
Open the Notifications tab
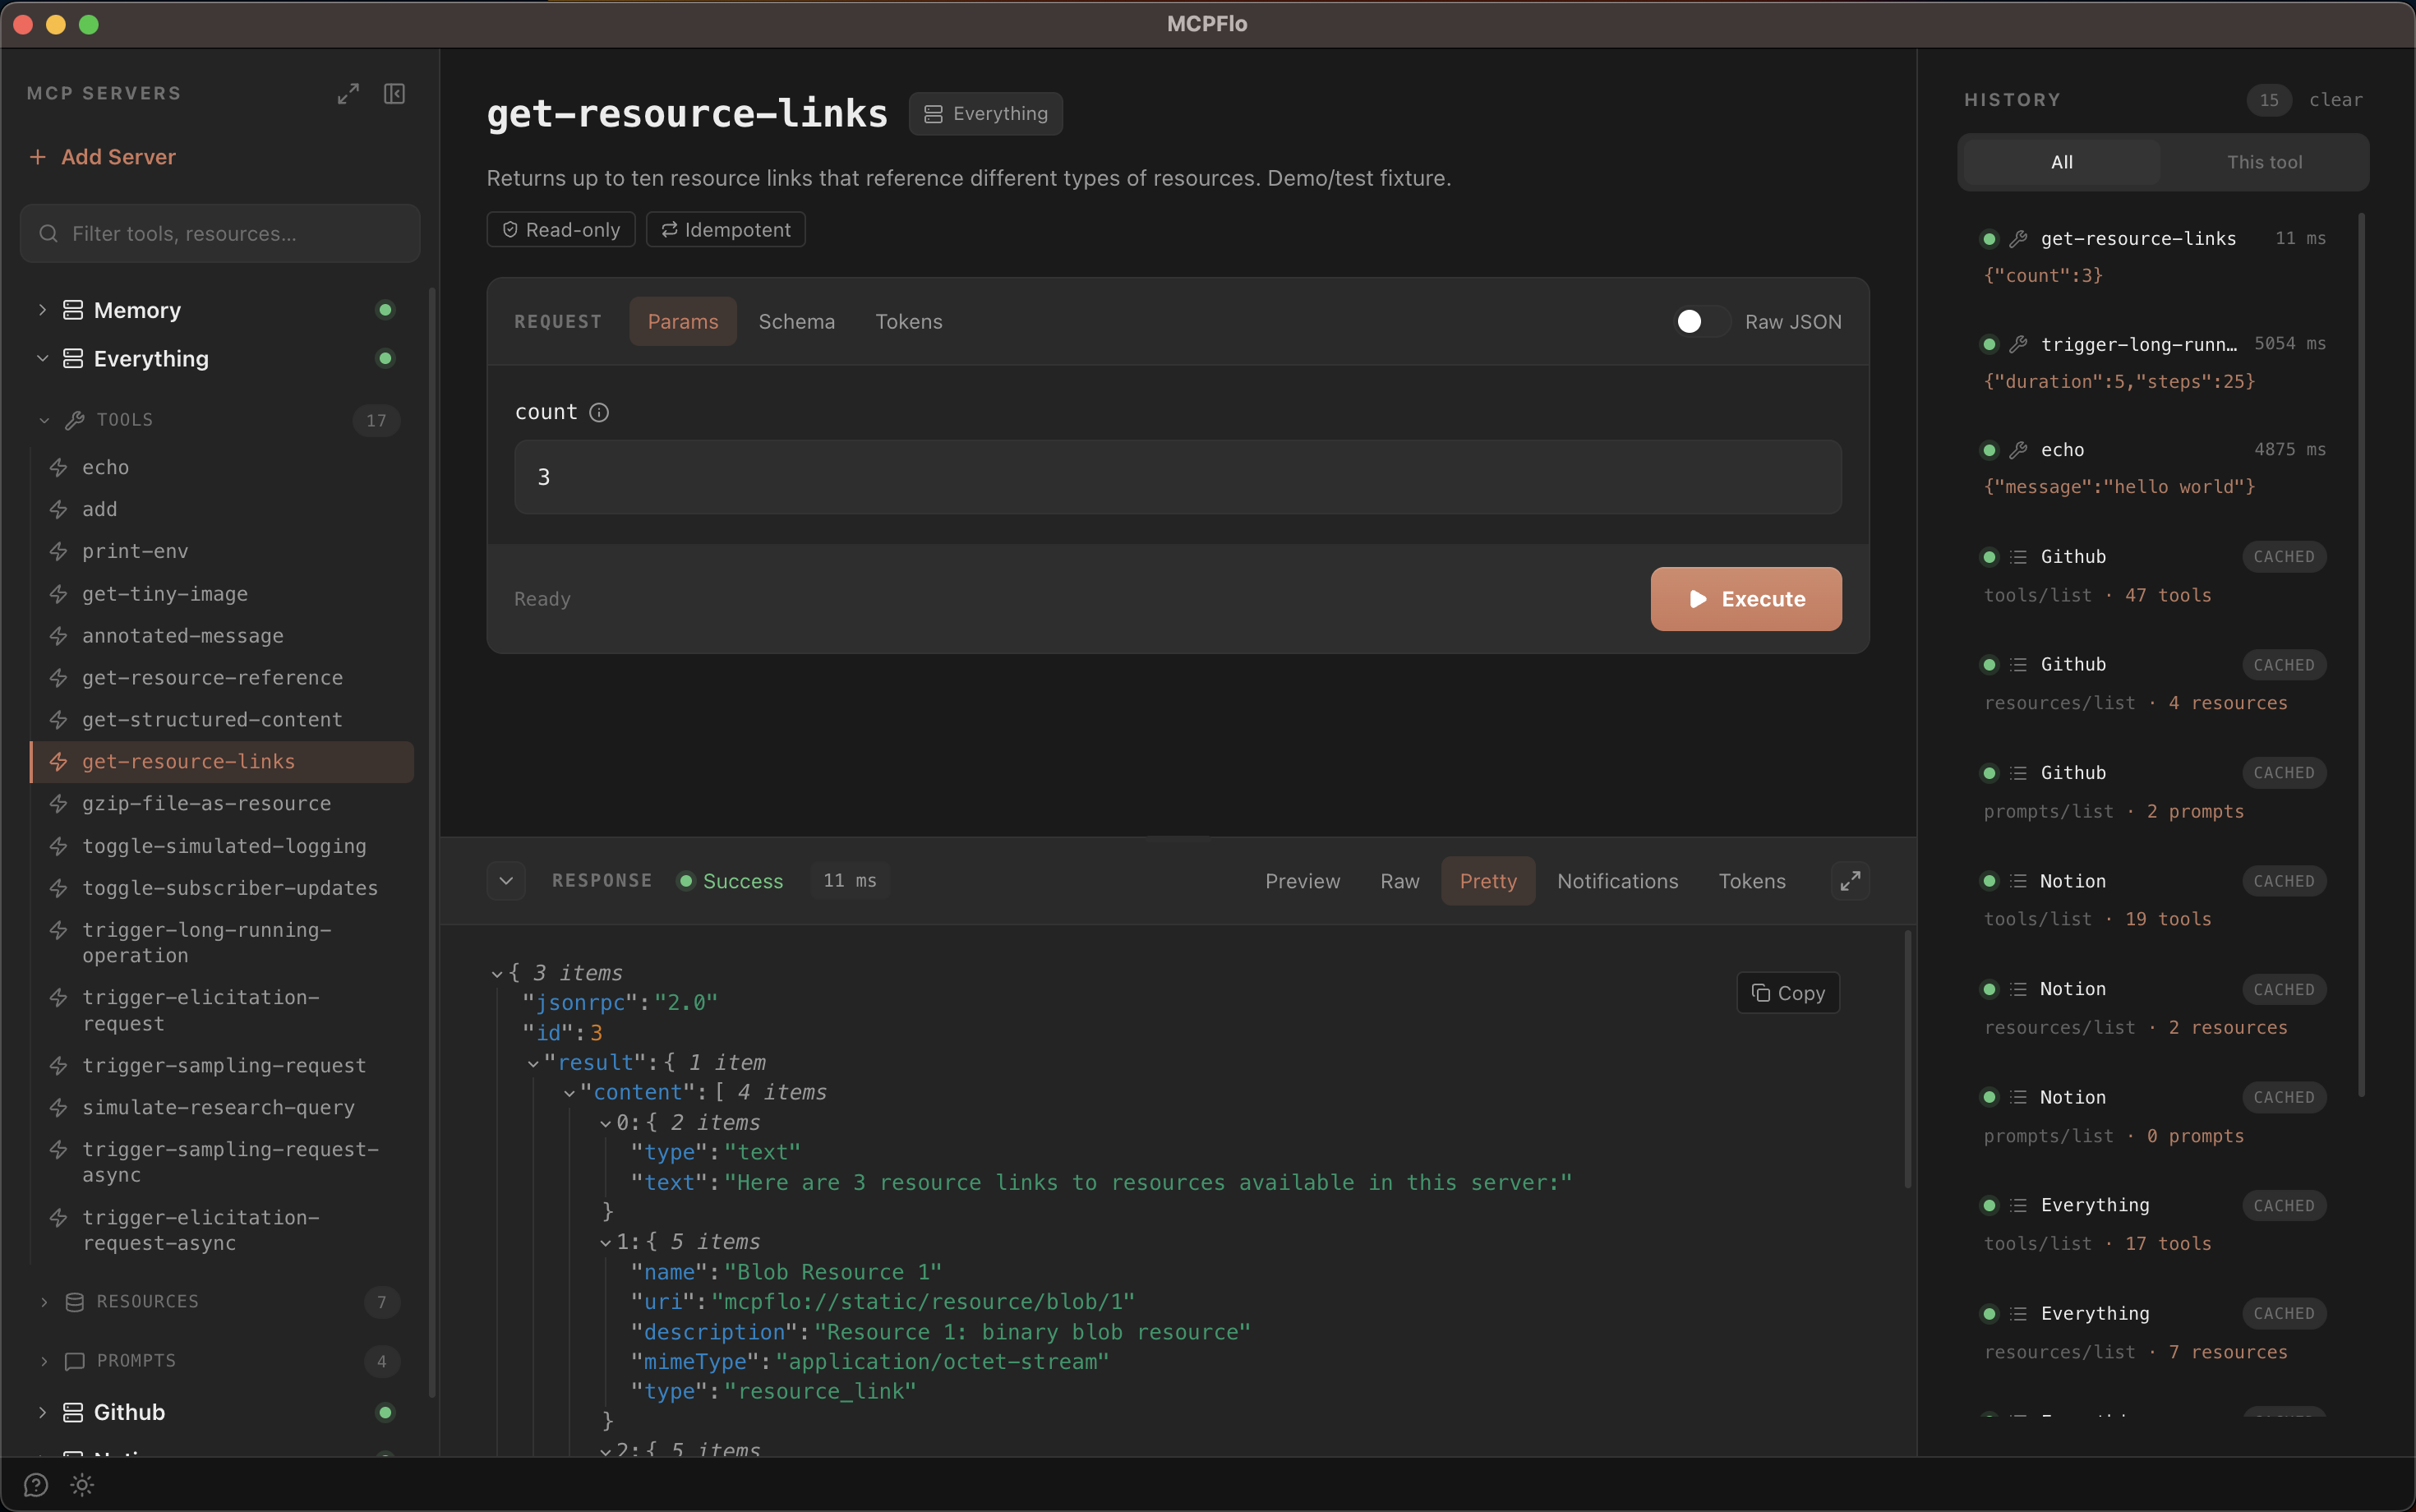coord(1617,881)
